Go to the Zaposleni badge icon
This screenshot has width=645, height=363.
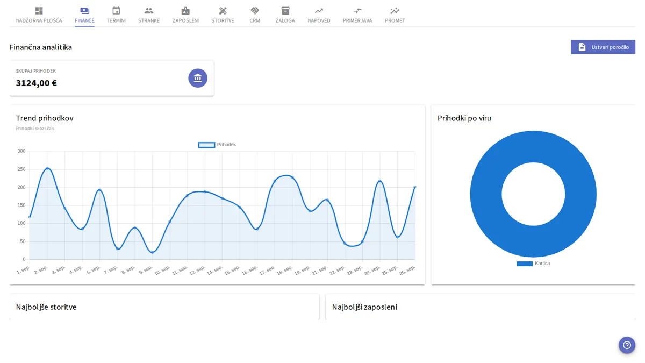[x=185, y=11]
